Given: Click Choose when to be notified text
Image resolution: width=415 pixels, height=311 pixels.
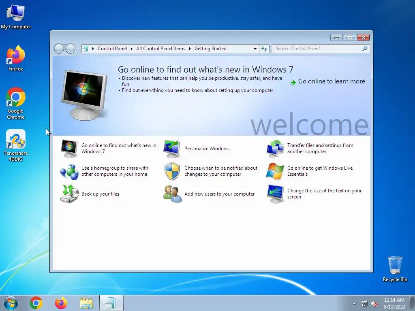Looking at the screenshot, I should tap(221, 171).
